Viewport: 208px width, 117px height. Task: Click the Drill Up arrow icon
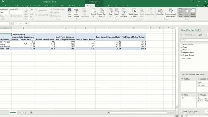32,11
